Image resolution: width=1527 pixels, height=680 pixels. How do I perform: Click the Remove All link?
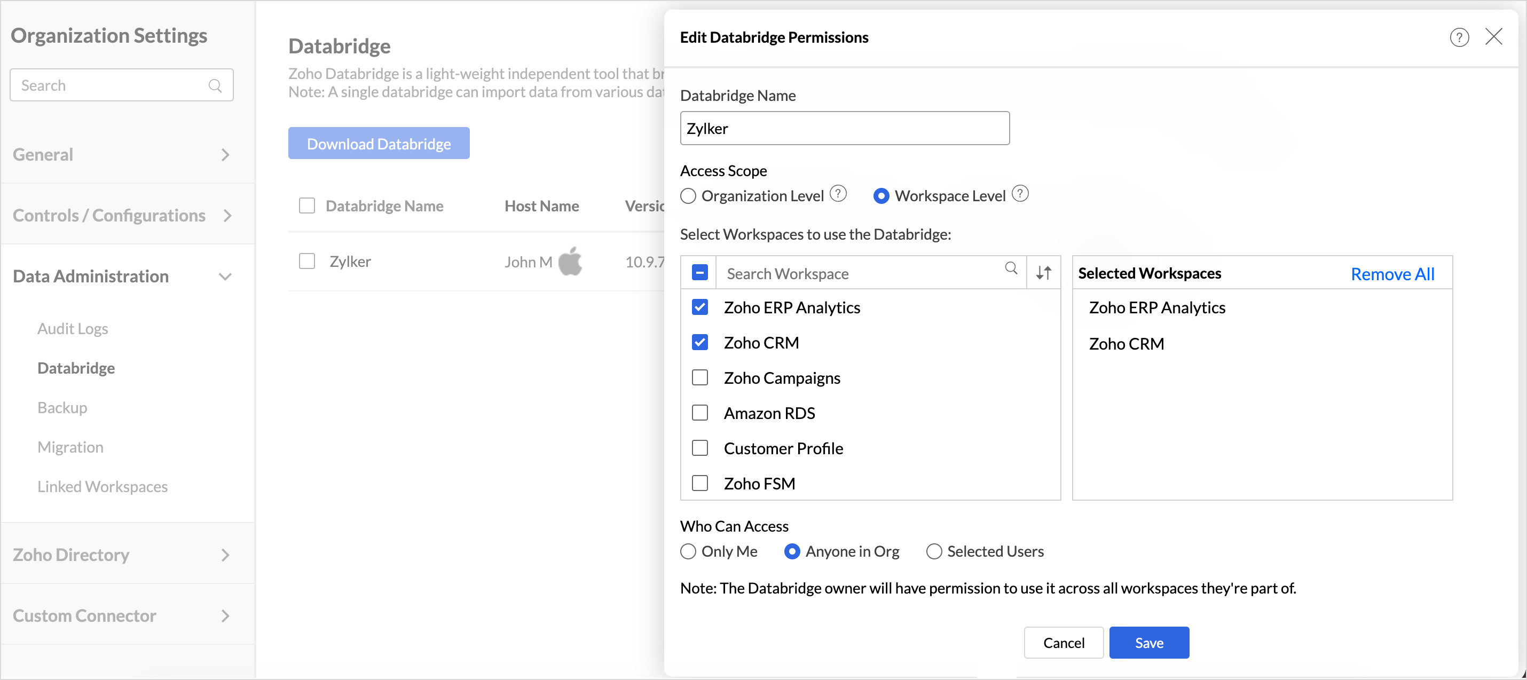(x=1392, y=274)
